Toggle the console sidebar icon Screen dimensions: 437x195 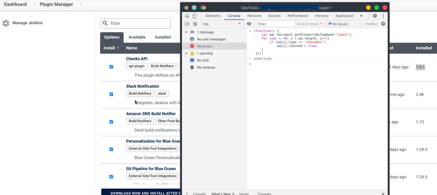click(187, 24)
